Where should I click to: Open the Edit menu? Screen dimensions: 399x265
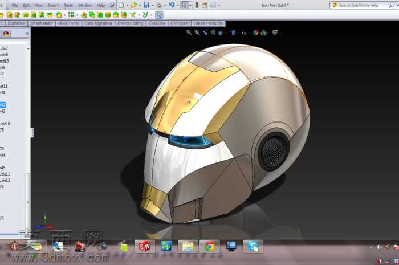pyautogui.click(x=26, y=5)
